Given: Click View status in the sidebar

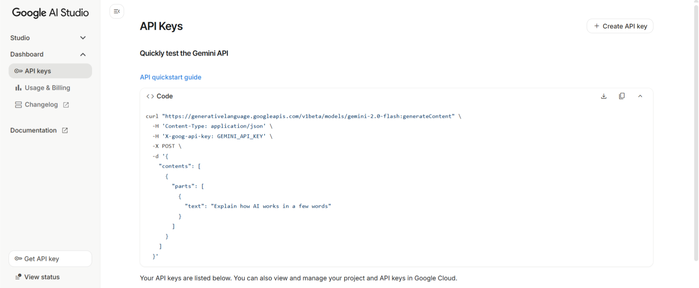Looking at the screenshot, I should click(37, 277).
